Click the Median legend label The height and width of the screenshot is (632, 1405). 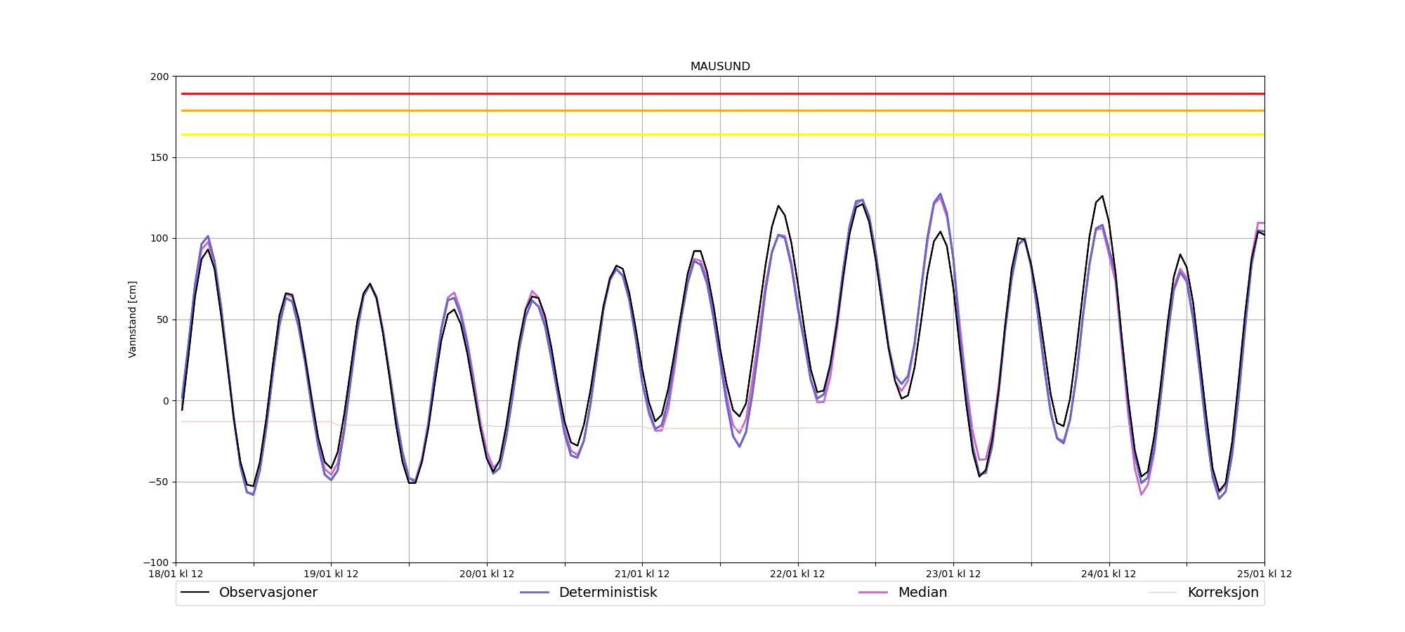click(922, 593)
